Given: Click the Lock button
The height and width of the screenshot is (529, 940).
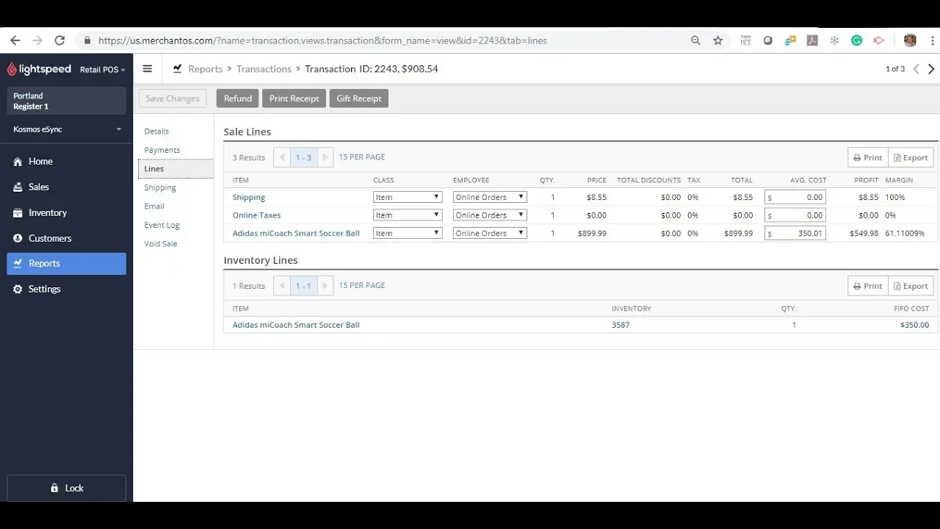Looking at the screenshot, I should [67, 488].
